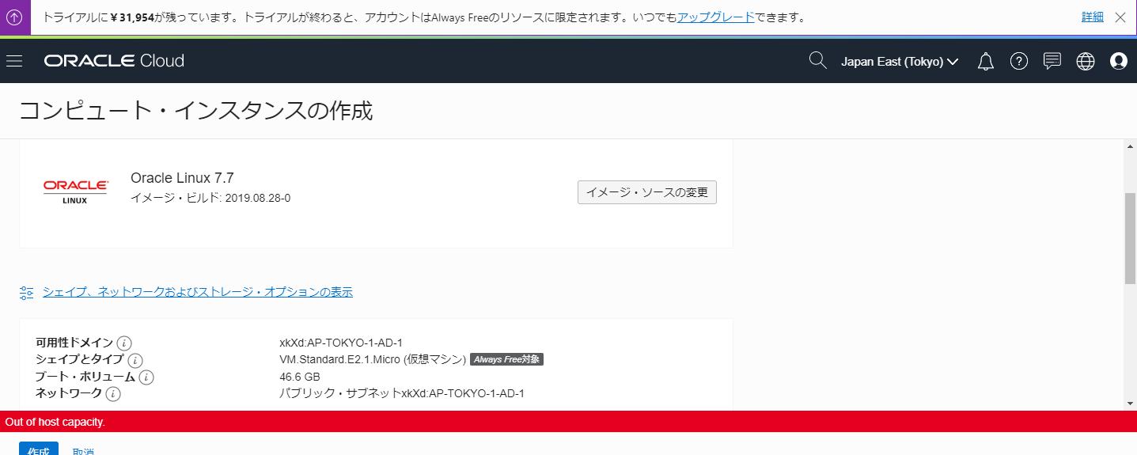Viewport: 1137px width, 455px height.
Task: Click the scrollbar down arrow
Action: click(1131, 404)
